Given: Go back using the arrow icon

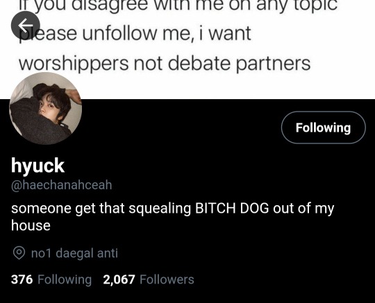Looking at the screenshot, I should (x=26, y=26).
